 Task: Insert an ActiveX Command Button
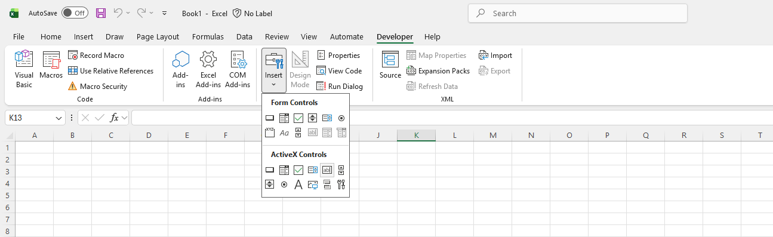click(269, 170)
